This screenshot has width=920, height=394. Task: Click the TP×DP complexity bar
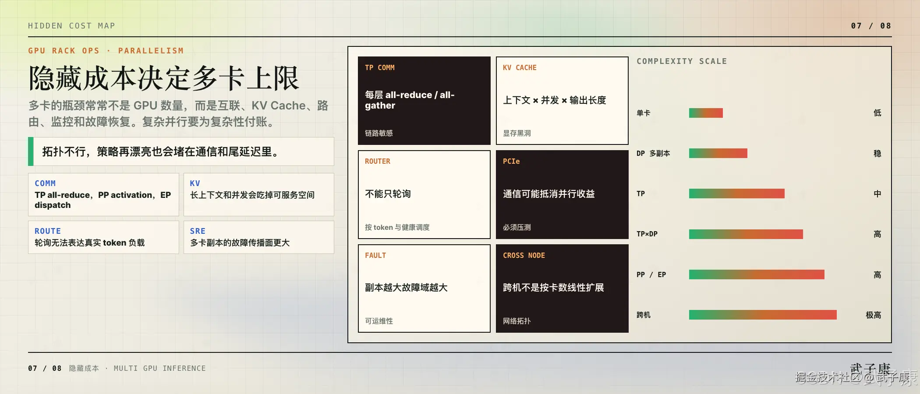click(x=746, y=234)
